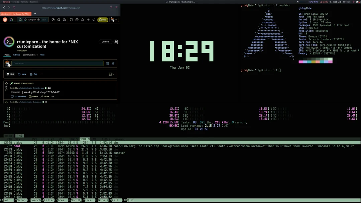Click the notification bell next to Joined
The height and width of the screenshot is (203, 361).
pyautogui.click(x=116, y=41)
